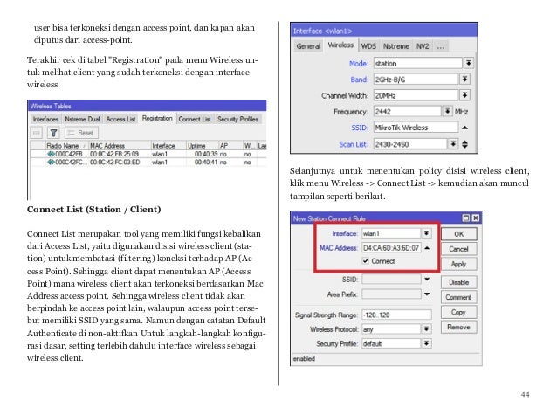Open the Frequency dropdown showing 2442
The height and width of the screenshot is (408, 557).
448,111
